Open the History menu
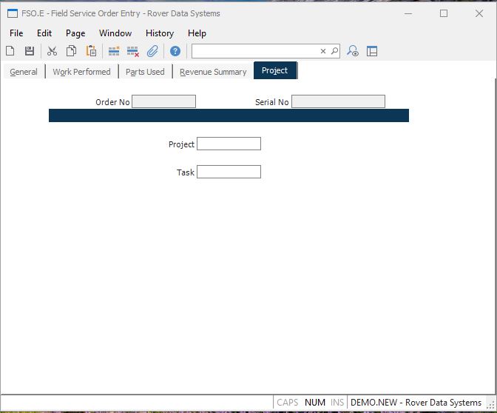Image resolution: width=497 pixels, height=413 pixels. [x=159, y=33]
